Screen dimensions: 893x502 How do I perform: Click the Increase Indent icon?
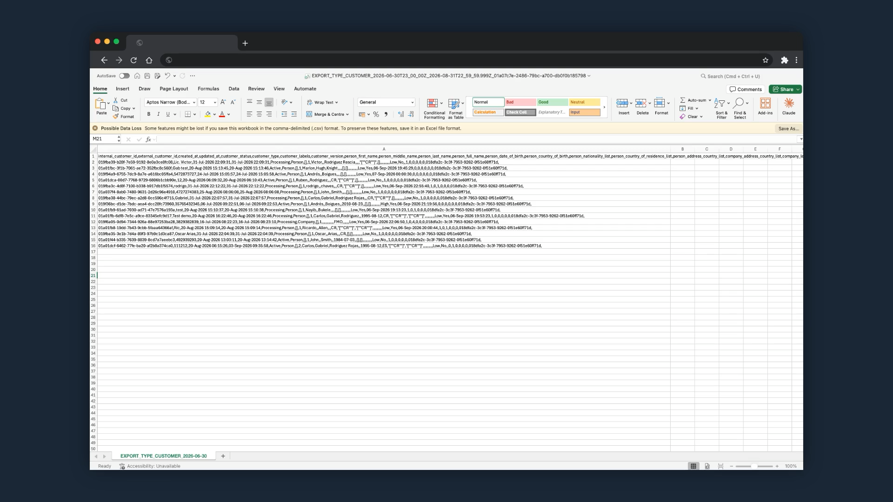(294, 114)
